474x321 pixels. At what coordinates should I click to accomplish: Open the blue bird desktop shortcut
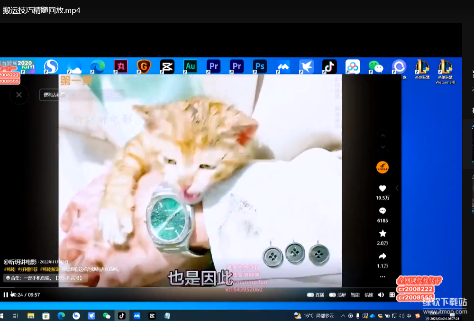click(x=306, y=66)
